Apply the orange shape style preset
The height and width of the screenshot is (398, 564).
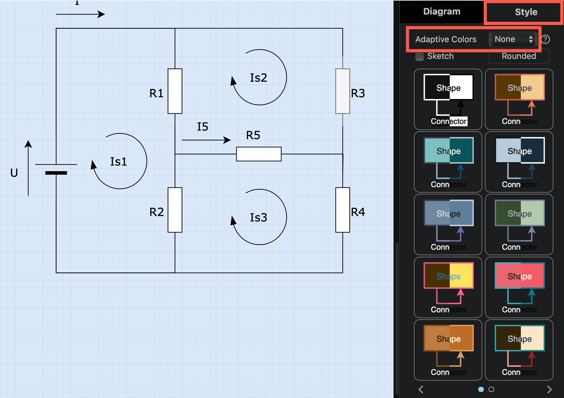(448, 350)
